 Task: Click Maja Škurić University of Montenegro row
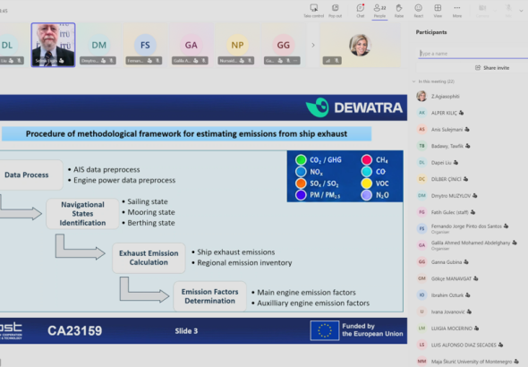tap(472, 362)
